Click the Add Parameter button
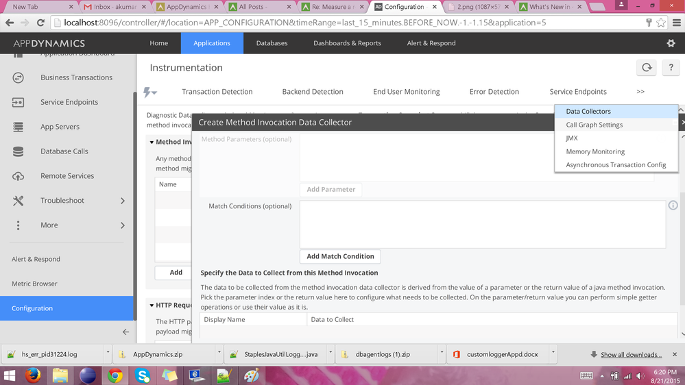 (x=331, y=190)
